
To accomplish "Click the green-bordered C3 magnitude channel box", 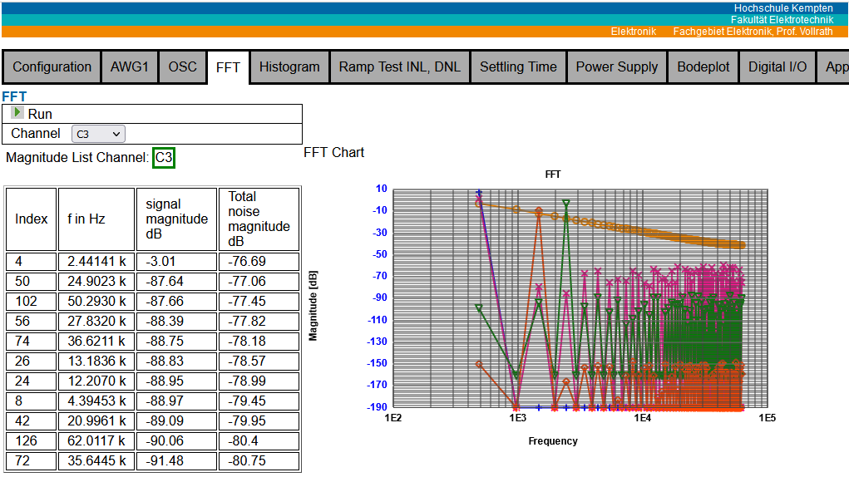I will 165,158.
